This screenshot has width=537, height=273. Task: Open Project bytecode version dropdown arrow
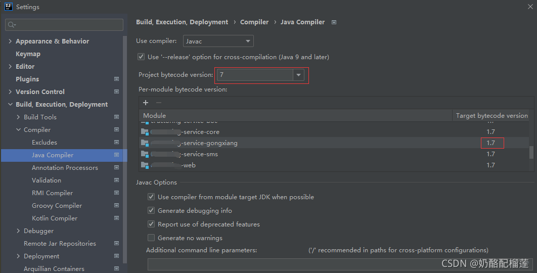tap(298, 75)
